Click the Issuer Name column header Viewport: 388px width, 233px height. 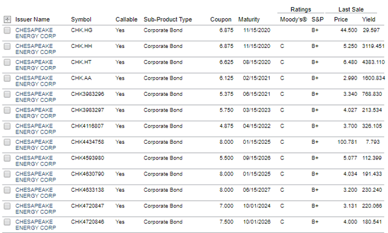point(32,19)
